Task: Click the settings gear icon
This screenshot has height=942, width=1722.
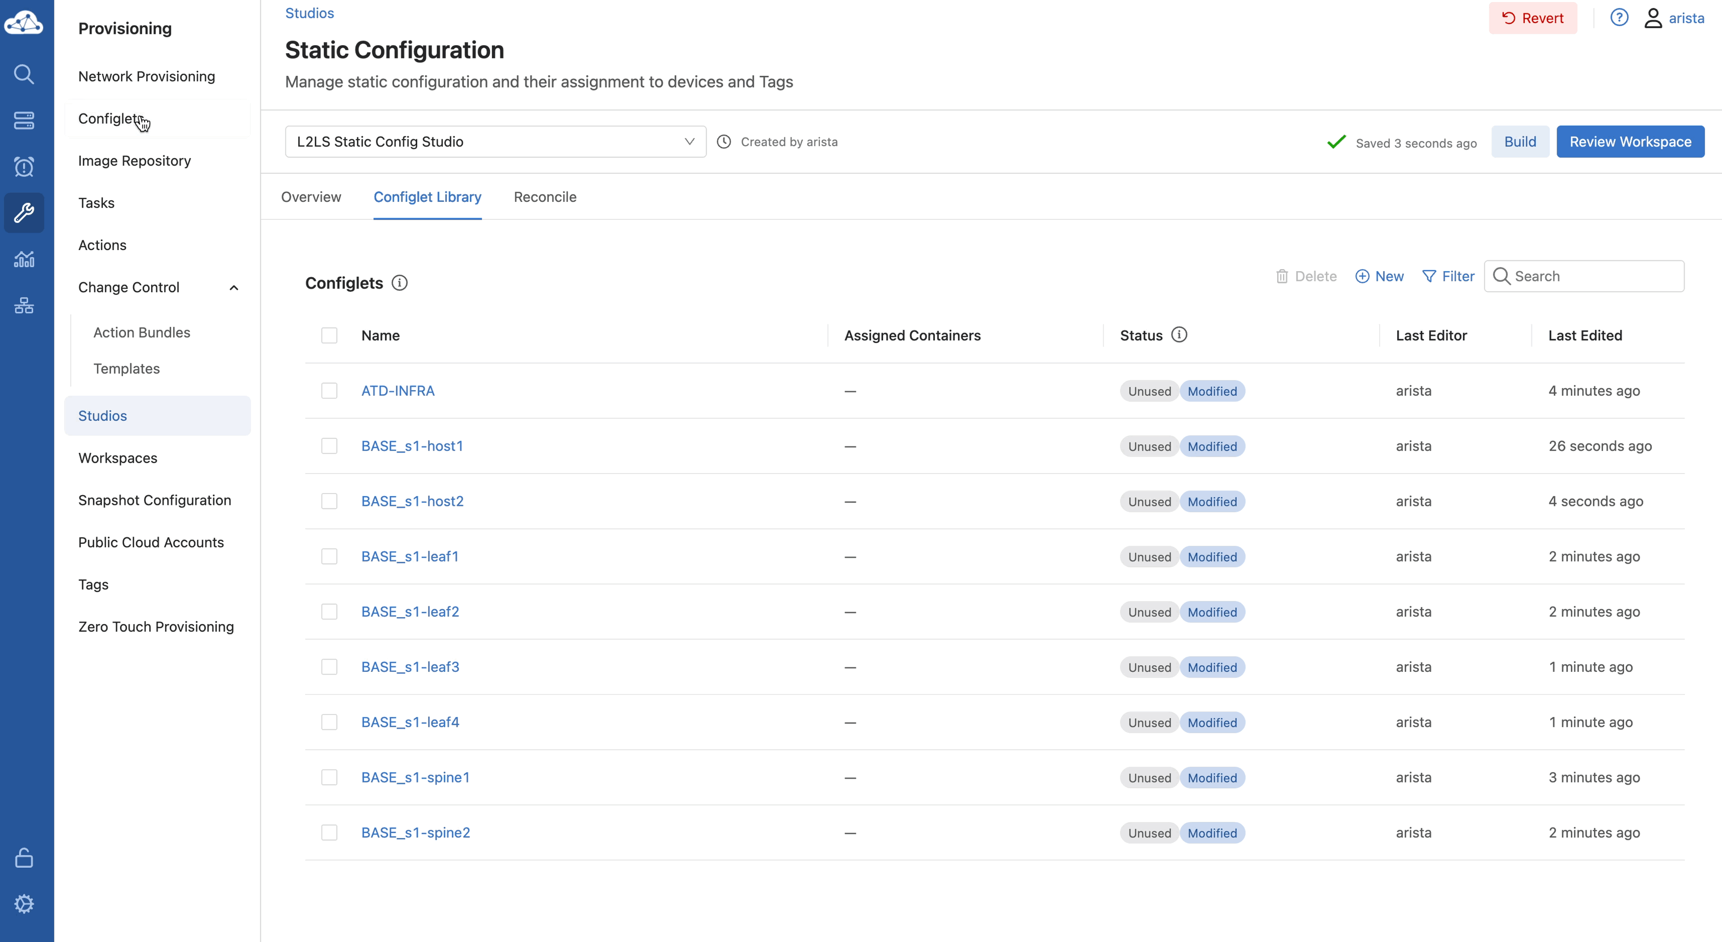Action: 24,903
